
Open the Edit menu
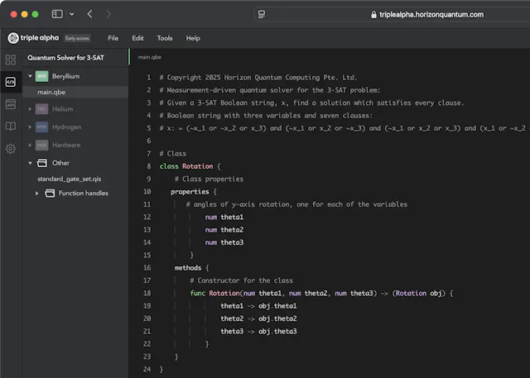click(137, 38)
